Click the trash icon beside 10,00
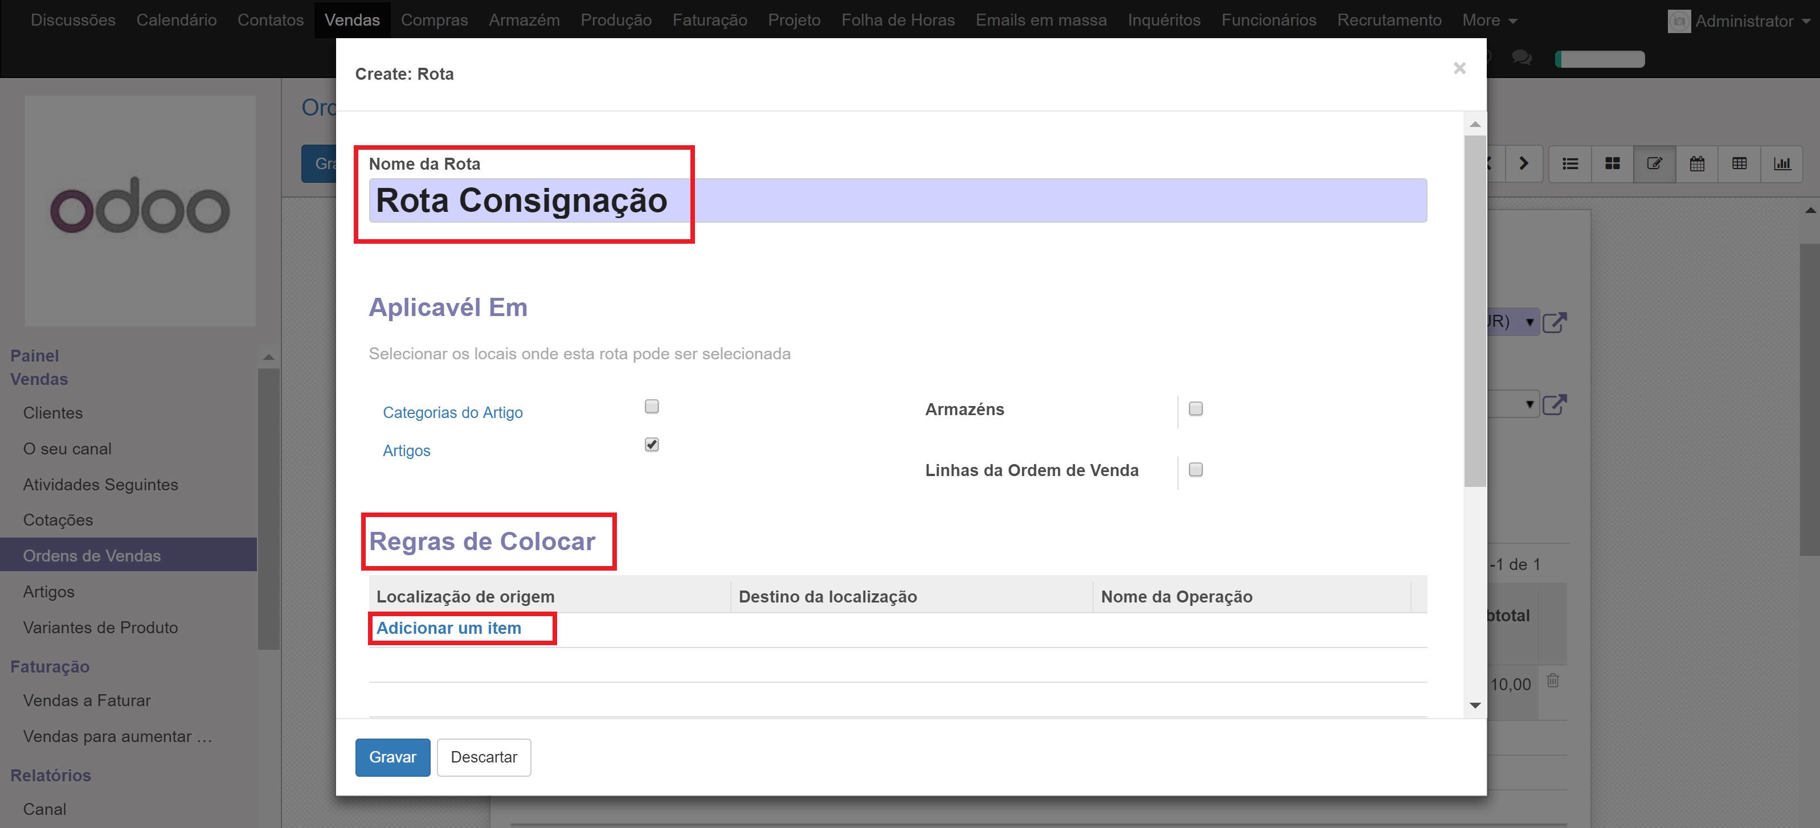This screenshot has height=828, width=1820. [x=1553, y=681]
